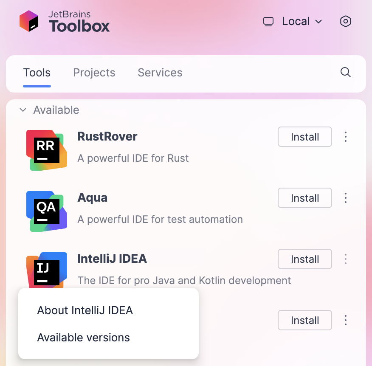The image size is (372, 366).
Task: Open search with the magnifier icon
Action: [x=345, y=73]
